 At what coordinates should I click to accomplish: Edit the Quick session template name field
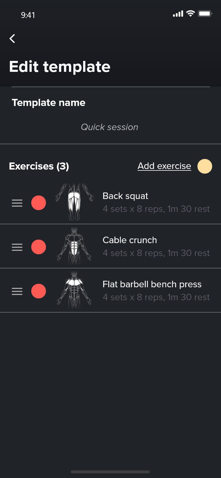coord(110,127)
